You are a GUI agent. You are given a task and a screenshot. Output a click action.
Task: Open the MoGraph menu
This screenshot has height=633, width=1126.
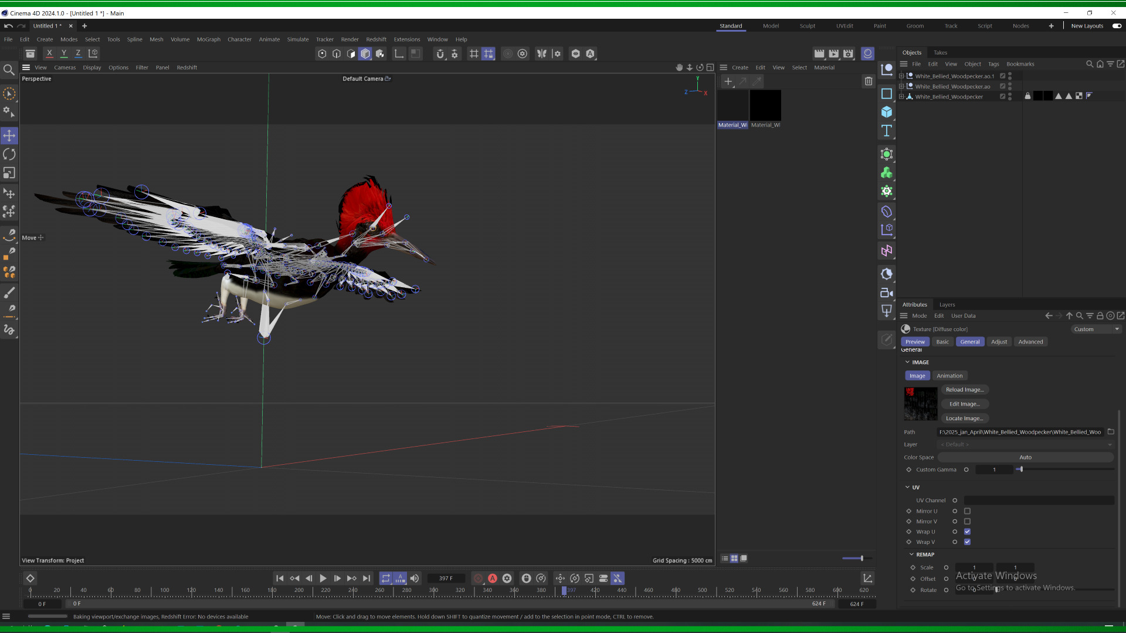pos(208,39)
